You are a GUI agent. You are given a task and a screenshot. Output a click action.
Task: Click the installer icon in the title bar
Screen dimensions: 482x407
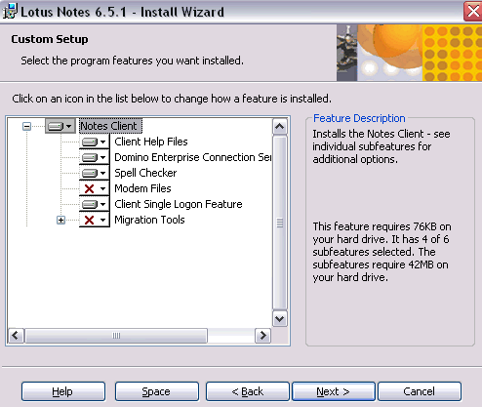click(x=10, y=11)
